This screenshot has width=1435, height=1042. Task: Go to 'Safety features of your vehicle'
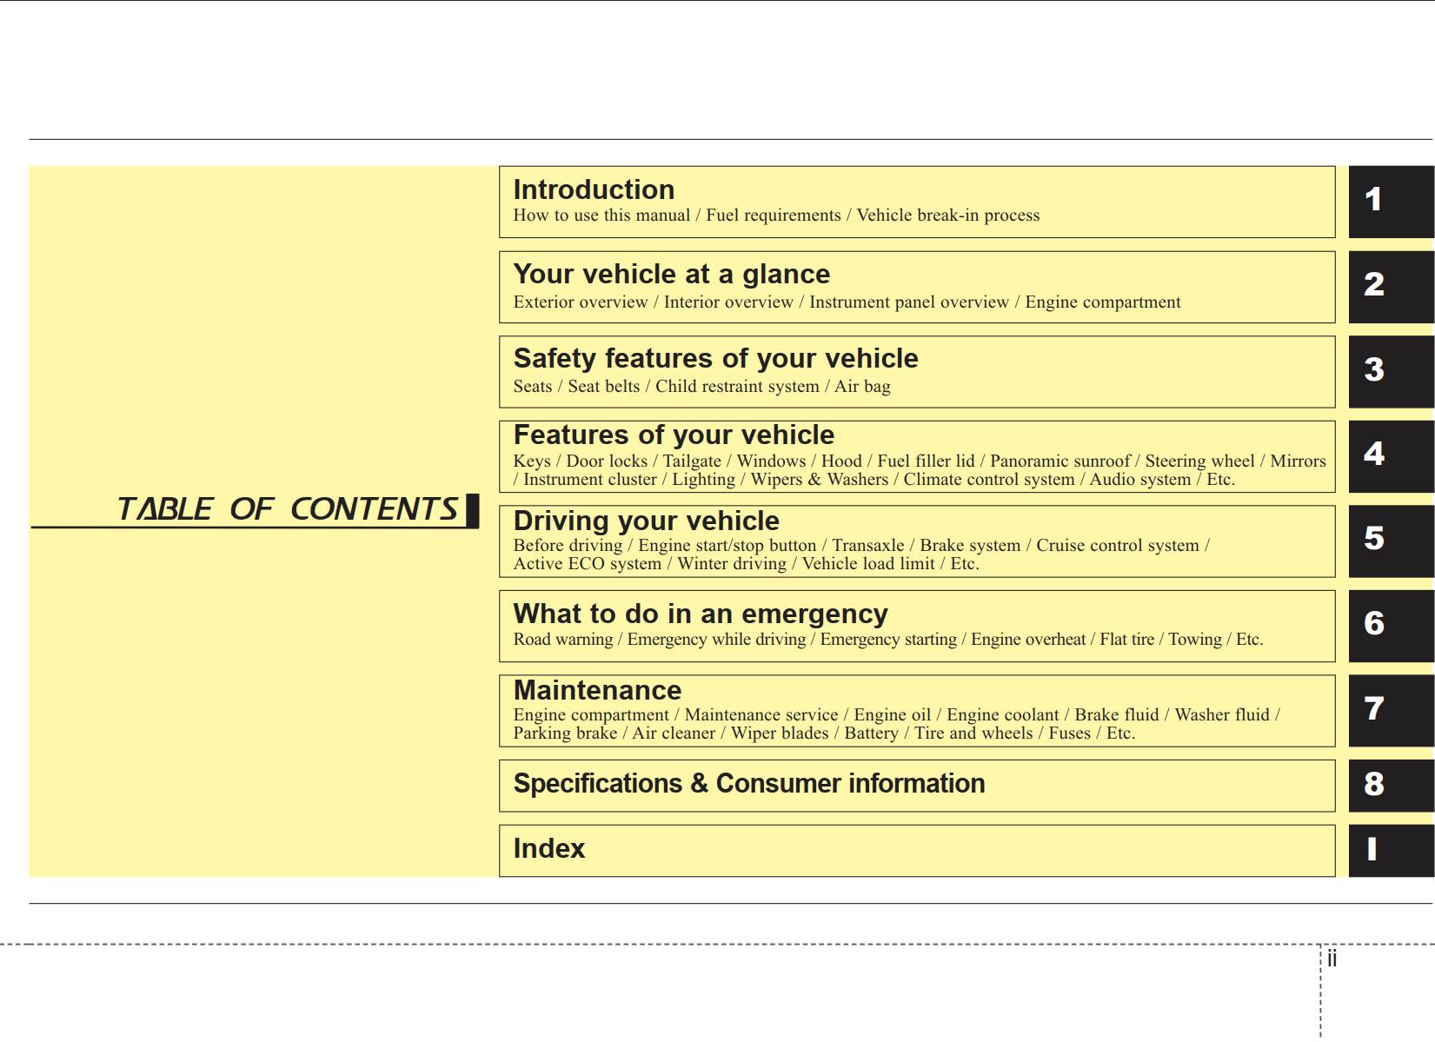(715, 359)
